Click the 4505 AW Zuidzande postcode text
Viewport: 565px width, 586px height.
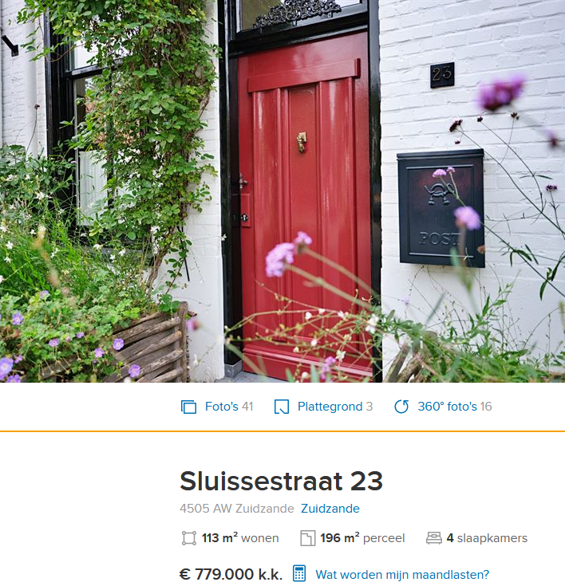pos(237,509)
